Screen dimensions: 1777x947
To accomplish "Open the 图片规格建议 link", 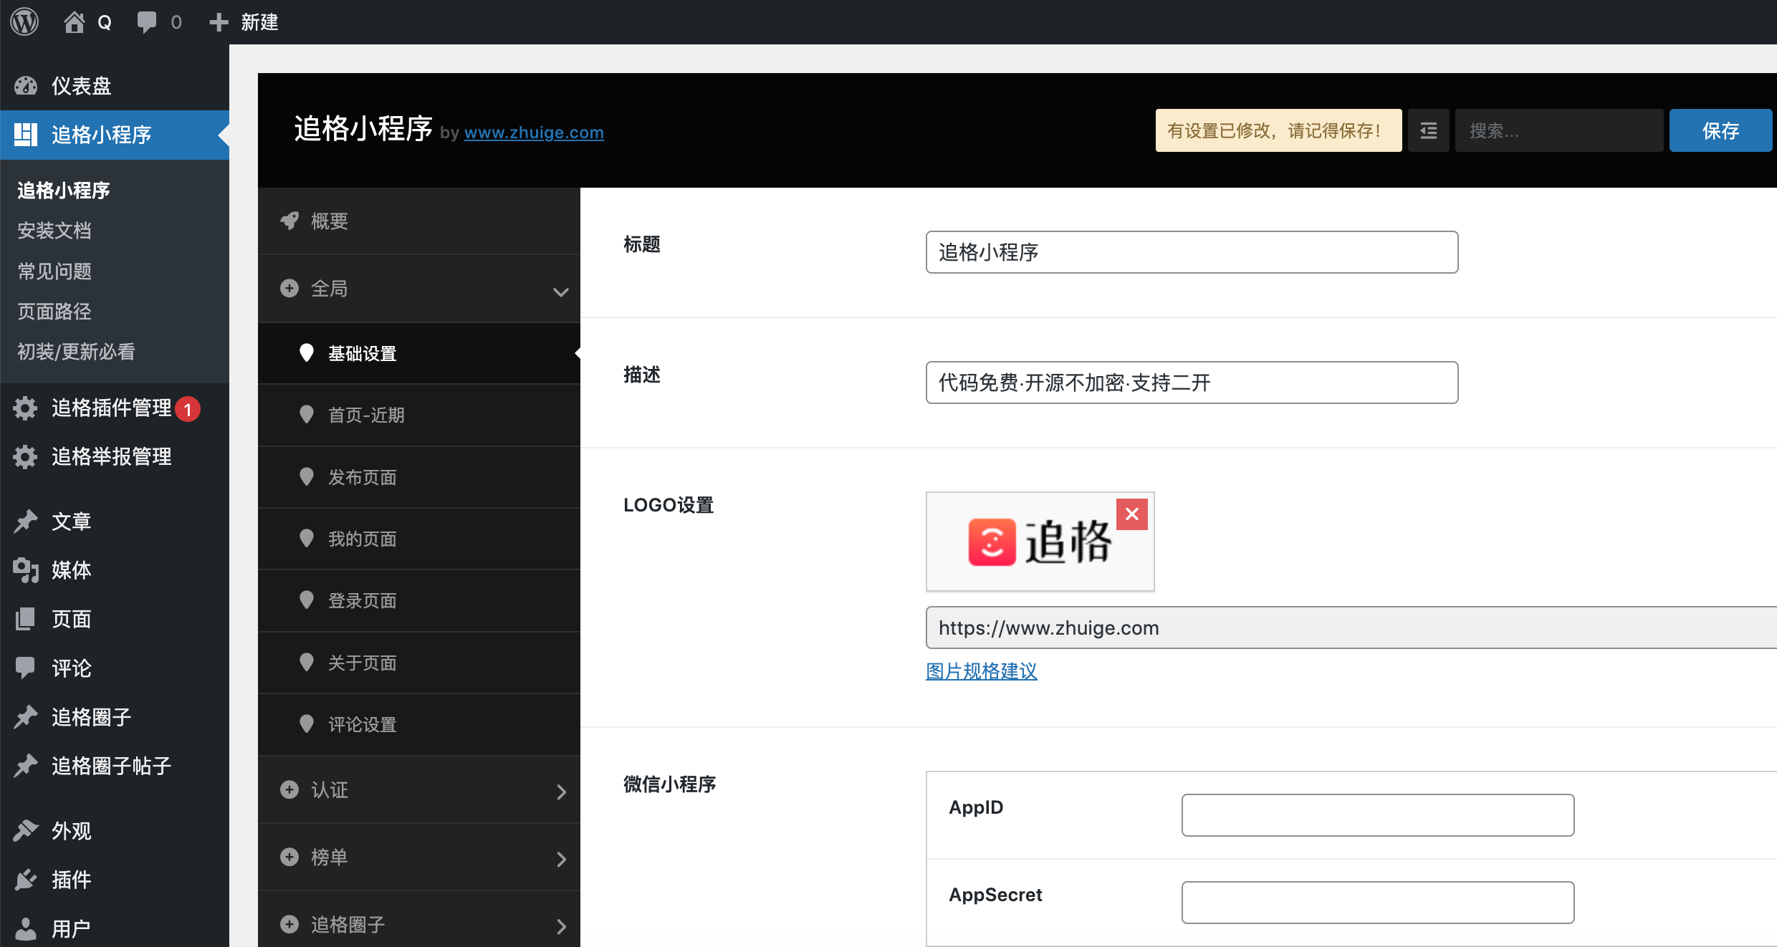I will point(982,671).
